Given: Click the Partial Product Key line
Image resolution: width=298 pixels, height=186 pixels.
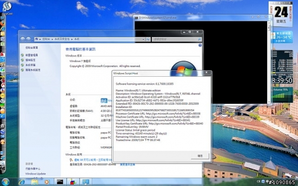Looking at the screenshot, I should (132, 127).
